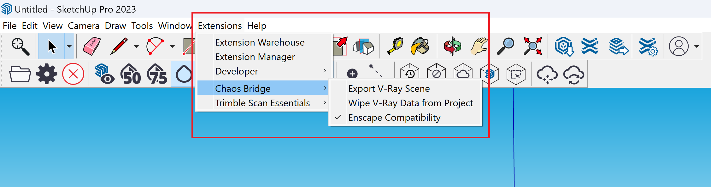711x187 pixels.
Task: Pick the pink Eraser tool
Action: pyautogui.click(x=91, y=47)
